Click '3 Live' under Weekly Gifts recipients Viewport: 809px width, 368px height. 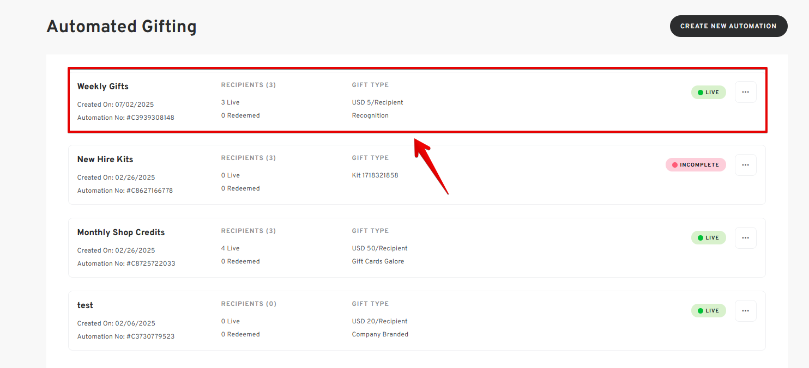(x=230, y=102)
